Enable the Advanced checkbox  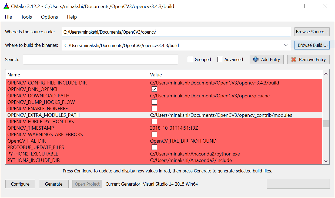220,59
